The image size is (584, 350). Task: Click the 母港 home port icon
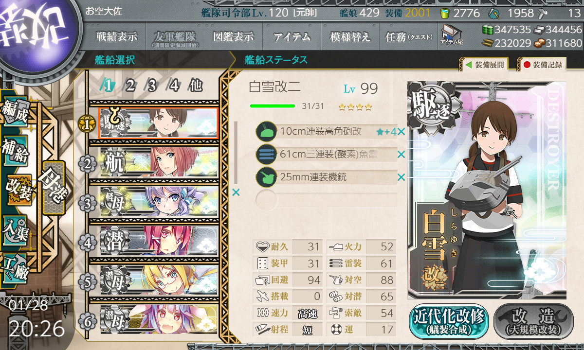[x=53, y=187]
